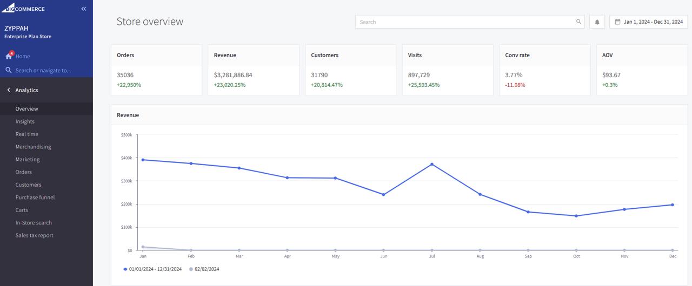Click the 897,729 visits value

click(x=419, y=75)
